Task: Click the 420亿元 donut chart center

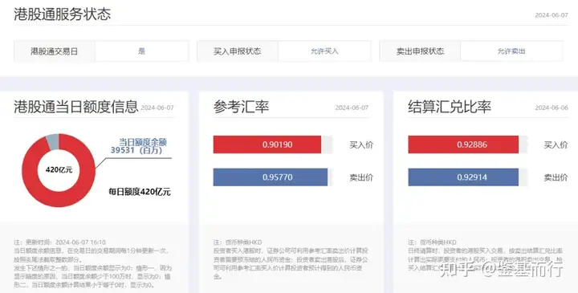Action: tap(59, 170)
